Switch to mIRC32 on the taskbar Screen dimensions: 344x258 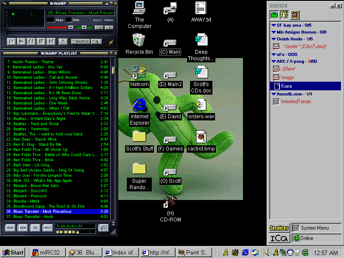(48, 252)
